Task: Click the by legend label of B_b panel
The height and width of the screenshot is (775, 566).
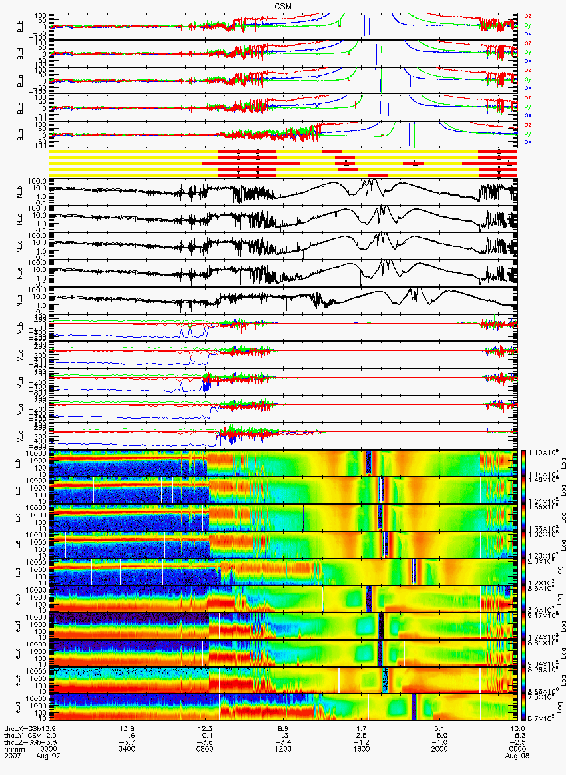Action: point(528,25)
